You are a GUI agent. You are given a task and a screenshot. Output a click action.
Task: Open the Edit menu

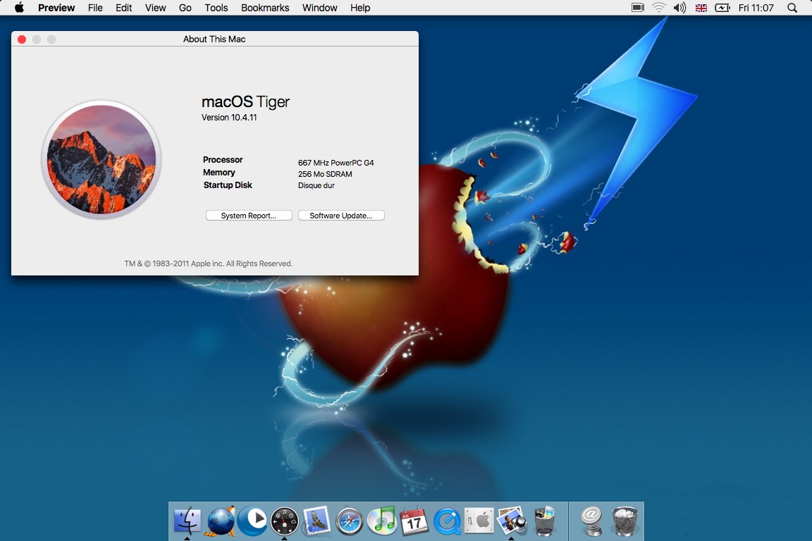pos(124,8)
